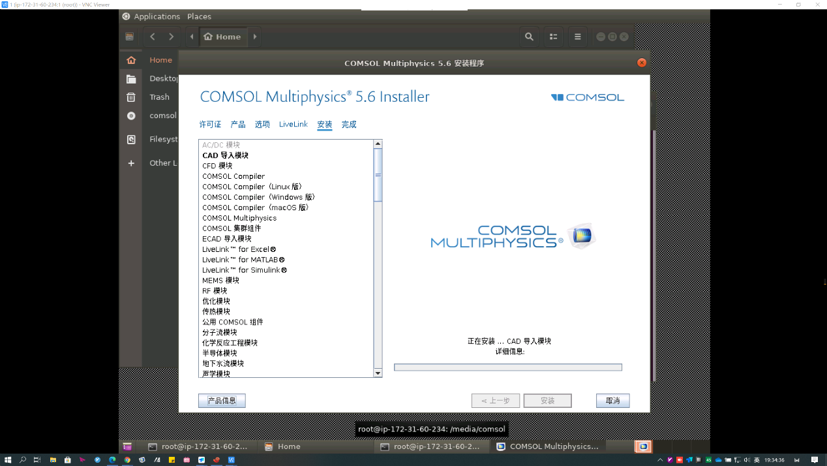Click the 取消 button to cancel installation
Screen dimensions: 827x466
[x=613, y=401]
